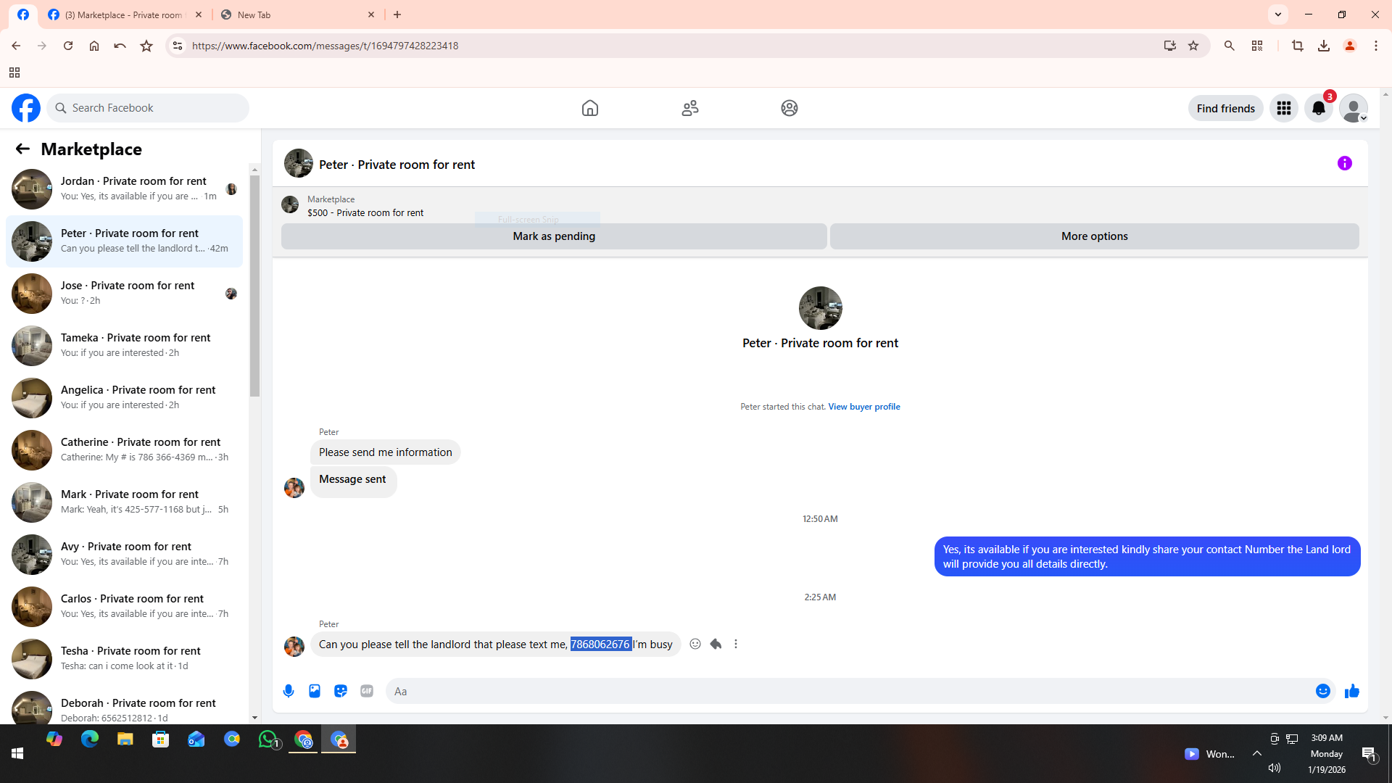
Task: Open the Facebook menu grid icon
Action: point(1284,108)
